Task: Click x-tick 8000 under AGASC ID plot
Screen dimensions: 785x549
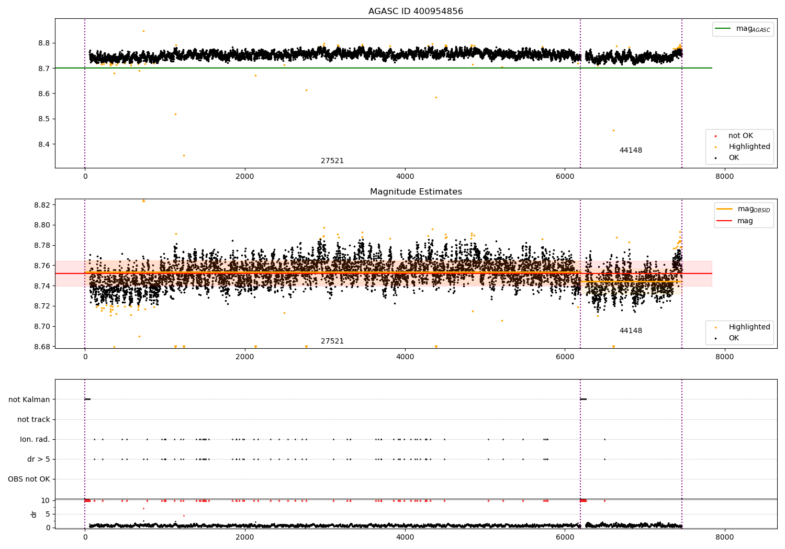Action: pos(725,177)
